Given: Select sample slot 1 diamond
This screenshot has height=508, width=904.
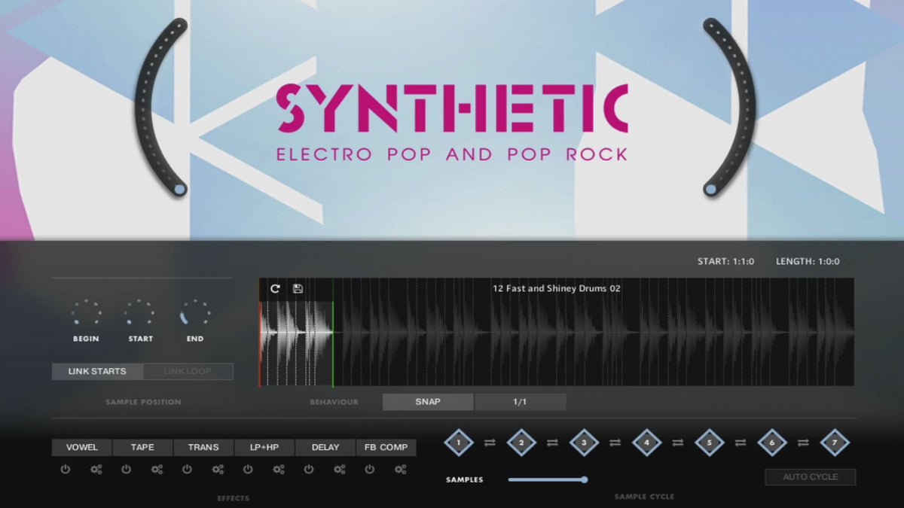Looking at the screenshot, I should pos(458,443).
